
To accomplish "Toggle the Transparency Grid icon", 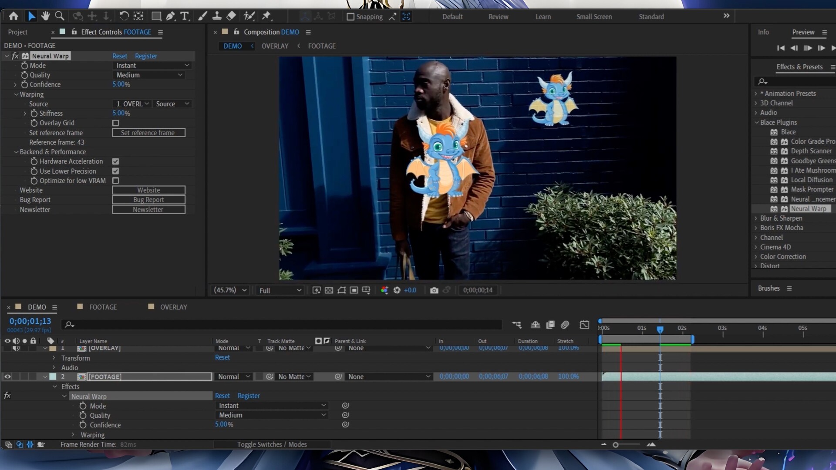I will tap(329, 290).
